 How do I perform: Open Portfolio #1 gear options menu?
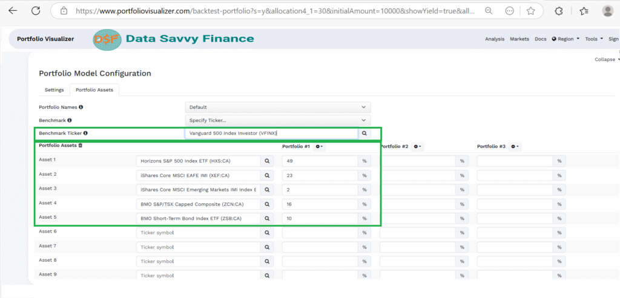(320, 147)
